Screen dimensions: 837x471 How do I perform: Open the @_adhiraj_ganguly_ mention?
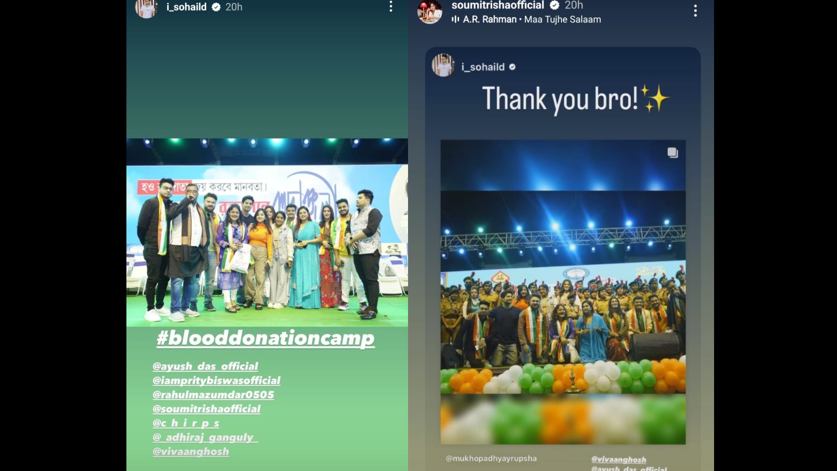(x=205, y=437)
